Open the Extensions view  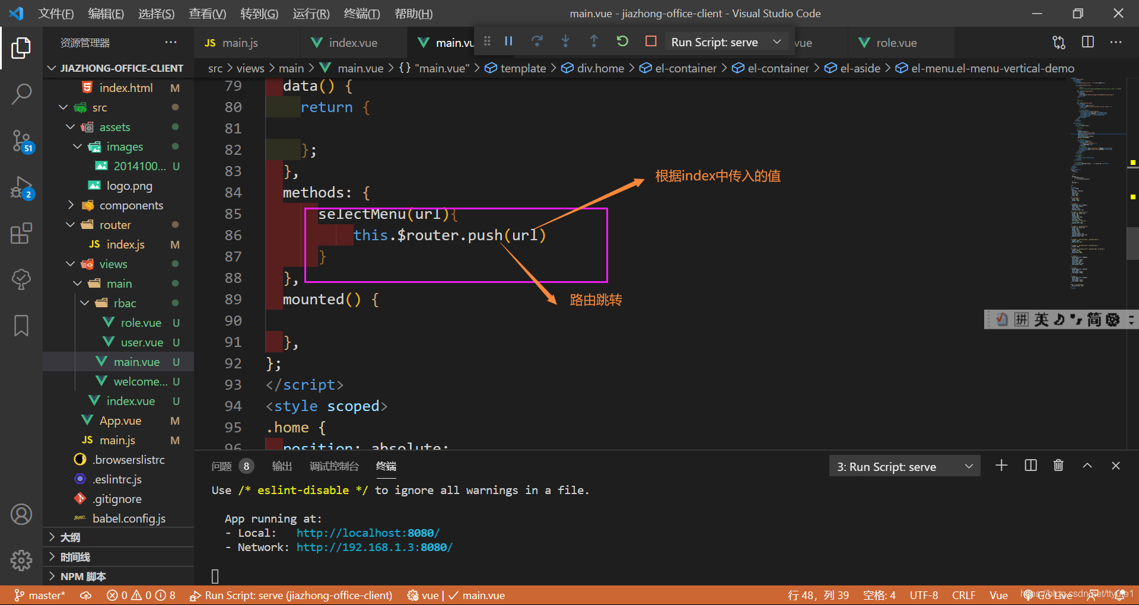point(21,233)
